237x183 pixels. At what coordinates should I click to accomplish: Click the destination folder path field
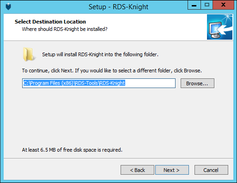coord(99,83)
